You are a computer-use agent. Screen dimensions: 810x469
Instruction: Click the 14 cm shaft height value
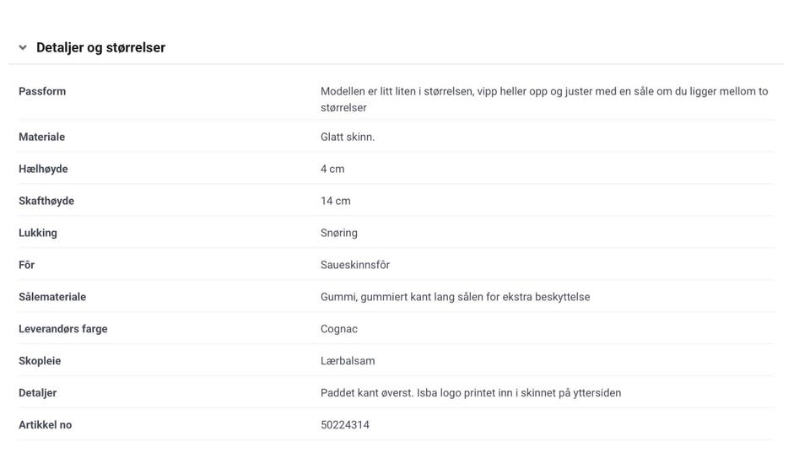pos(335,201)
